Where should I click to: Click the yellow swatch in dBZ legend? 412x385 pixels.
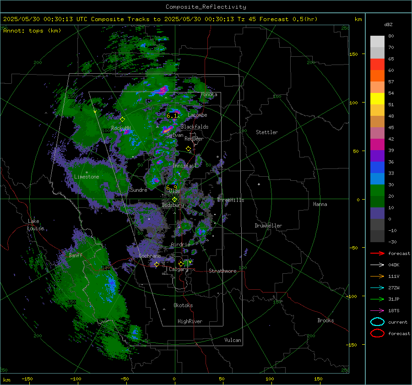coord(377,98)
